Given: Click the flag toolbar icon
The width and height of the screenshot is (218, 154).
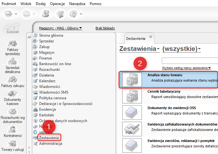Looking at the screenshot, I should coord(45,14).
